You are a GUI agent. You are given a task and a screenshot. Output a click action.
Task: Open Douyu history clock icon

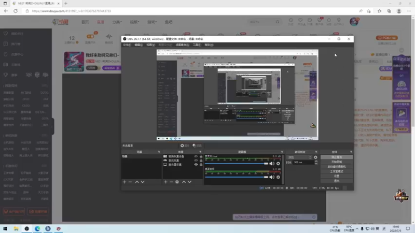tap(290, 20)
